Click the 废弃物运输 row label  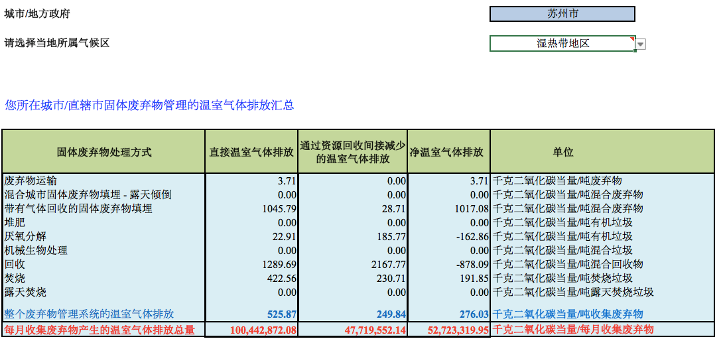tap(31, 180)
